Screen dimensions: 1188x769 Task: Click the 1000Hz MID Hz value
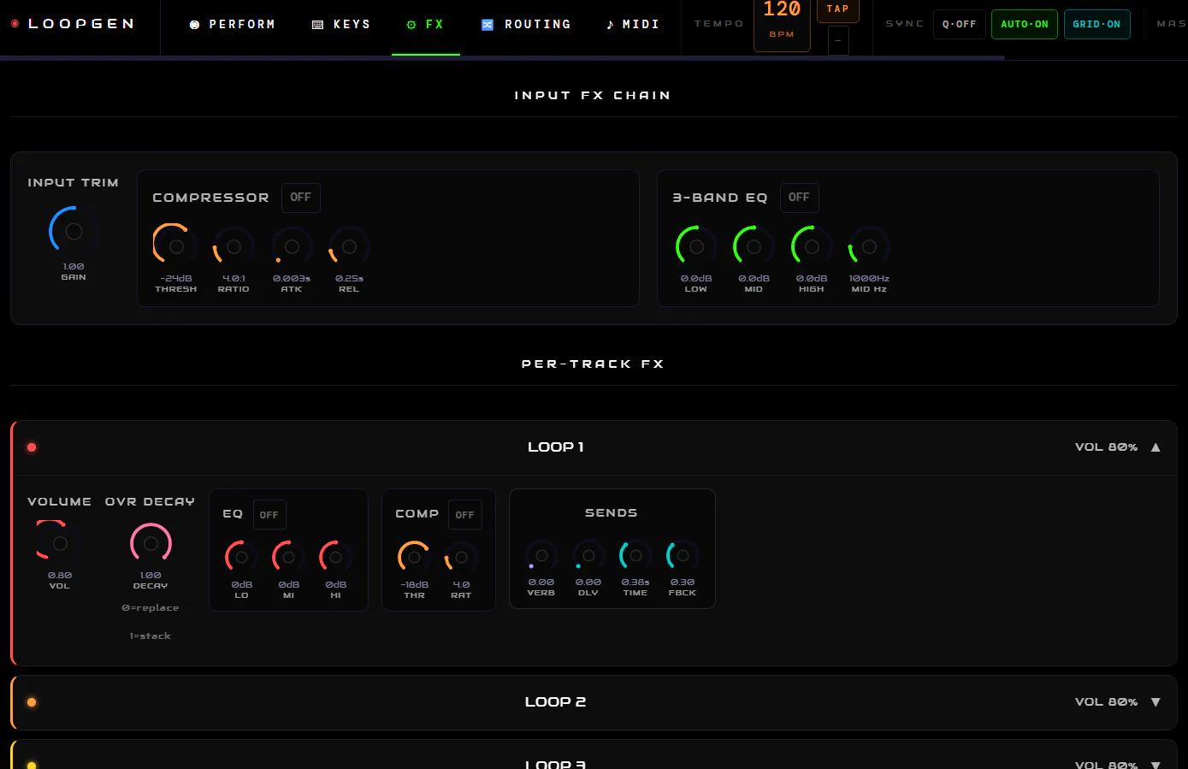(x=869, y=279)
